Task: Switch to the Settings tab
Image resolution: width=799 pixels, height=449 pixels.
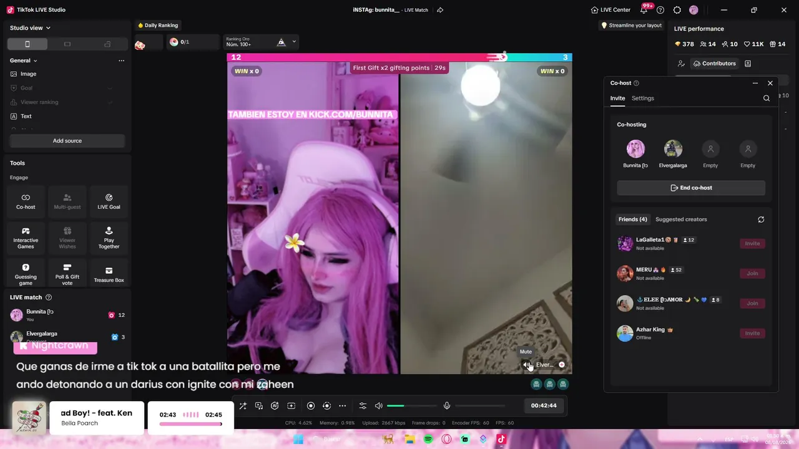Action: click(643, 98)
